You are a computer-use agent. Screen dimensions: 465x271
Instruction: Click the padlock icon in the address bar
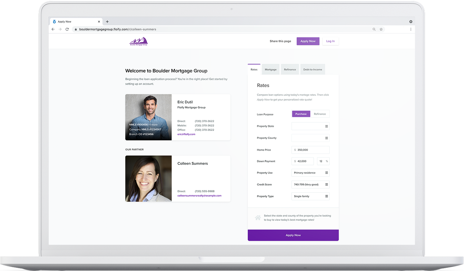click(x=75, y=29)
